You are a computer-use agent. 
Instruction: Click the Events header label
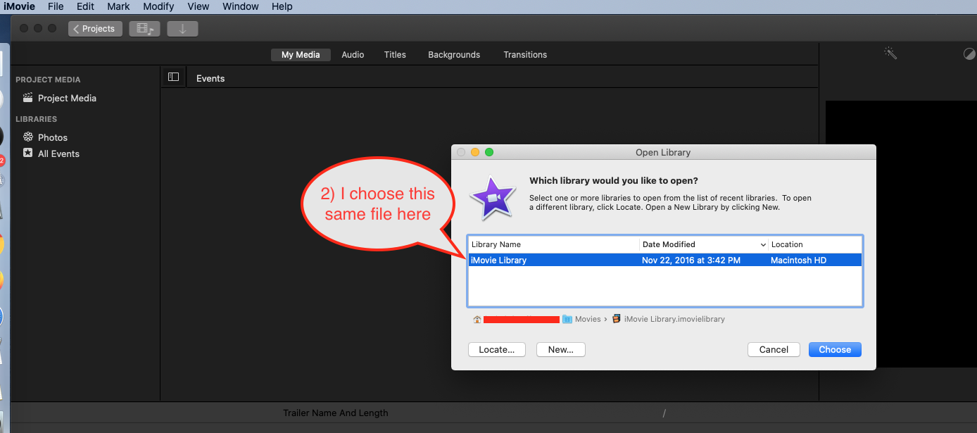pyautogui.click(x=210, y=78)
